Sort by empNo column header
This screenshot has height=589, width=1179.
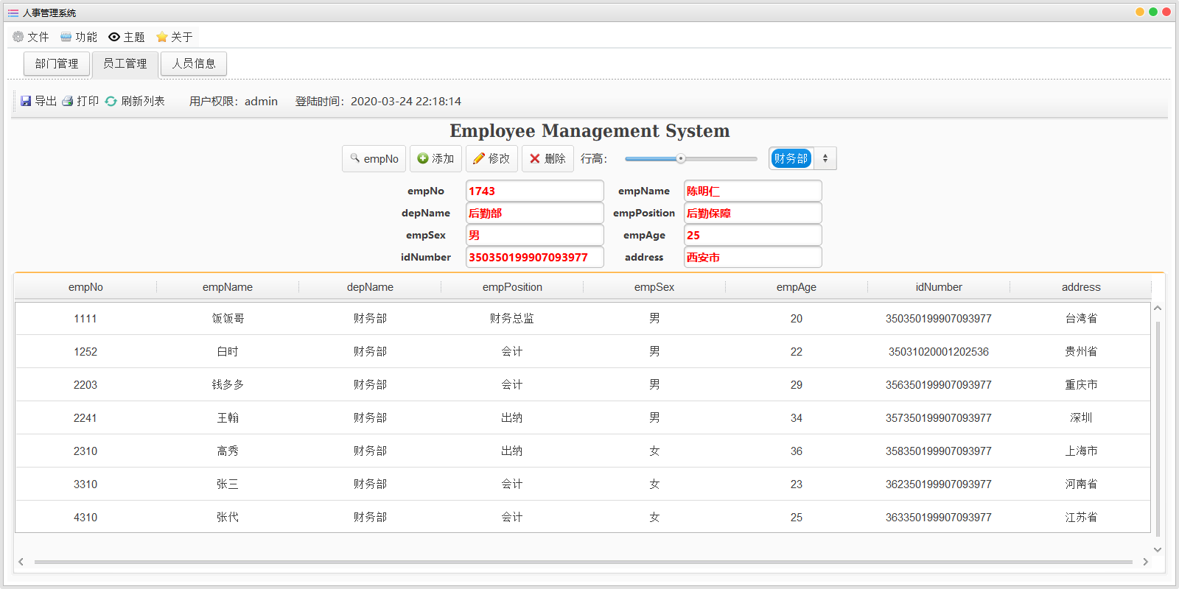(85, 287)
